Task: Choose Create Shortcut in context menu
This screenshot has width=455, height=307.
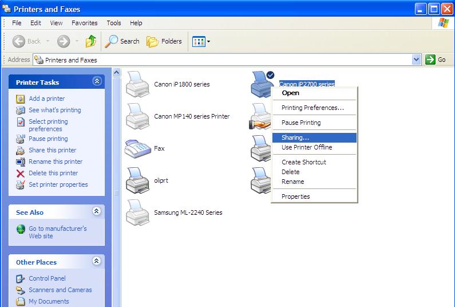Action: (x=314, y=162)
